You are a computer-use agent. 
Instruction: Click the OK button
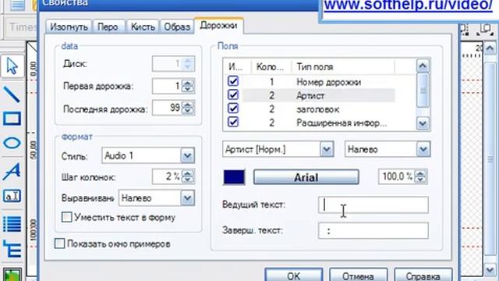293,276
